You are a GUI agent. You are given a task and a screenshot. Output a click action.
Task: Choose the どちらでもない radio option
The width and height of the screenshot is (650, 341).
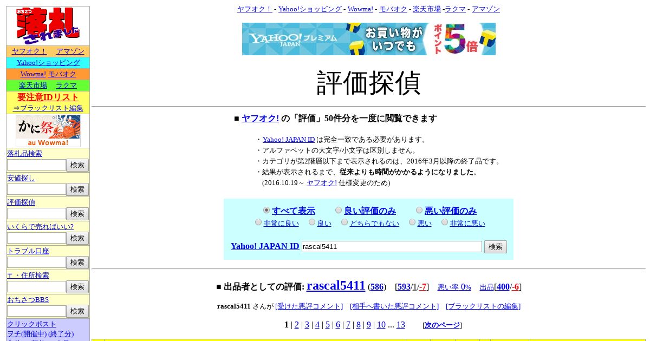[x=344, y=222]
